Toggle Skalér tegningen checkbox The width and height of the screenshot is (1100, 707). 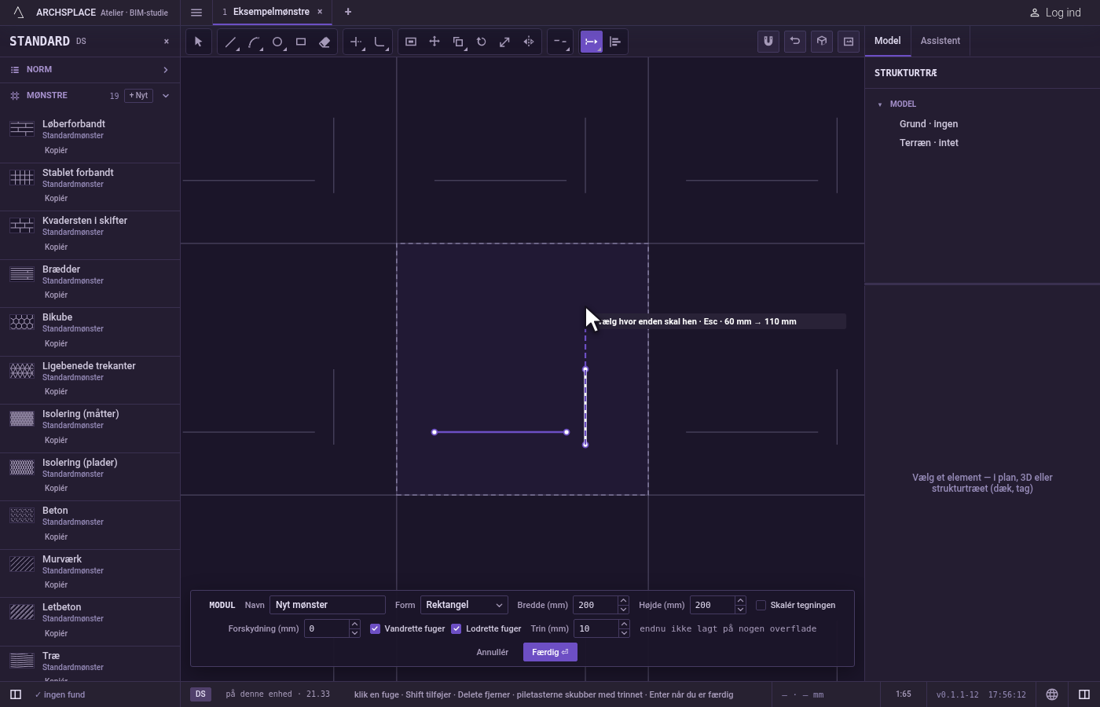click(x=761, y=605)
